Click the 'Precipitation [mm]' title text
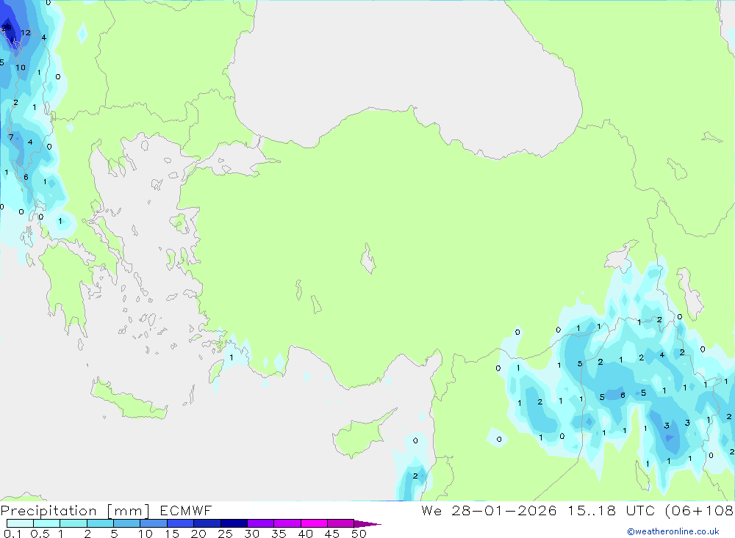The height and width of the screenshot is (538, 735). (76, 511)
